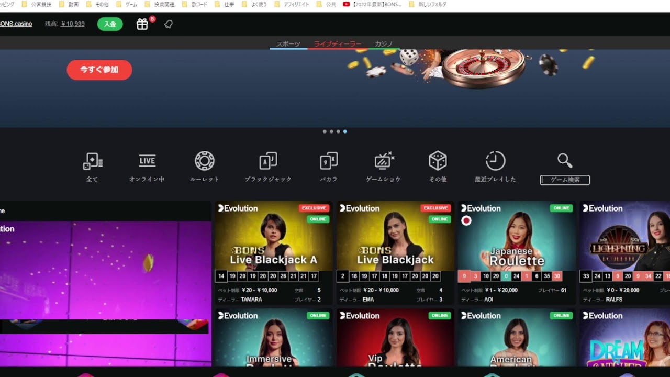
Task: Open the Japanese Roulette game card
Action: pyautogui.click(x=517, y=253)
